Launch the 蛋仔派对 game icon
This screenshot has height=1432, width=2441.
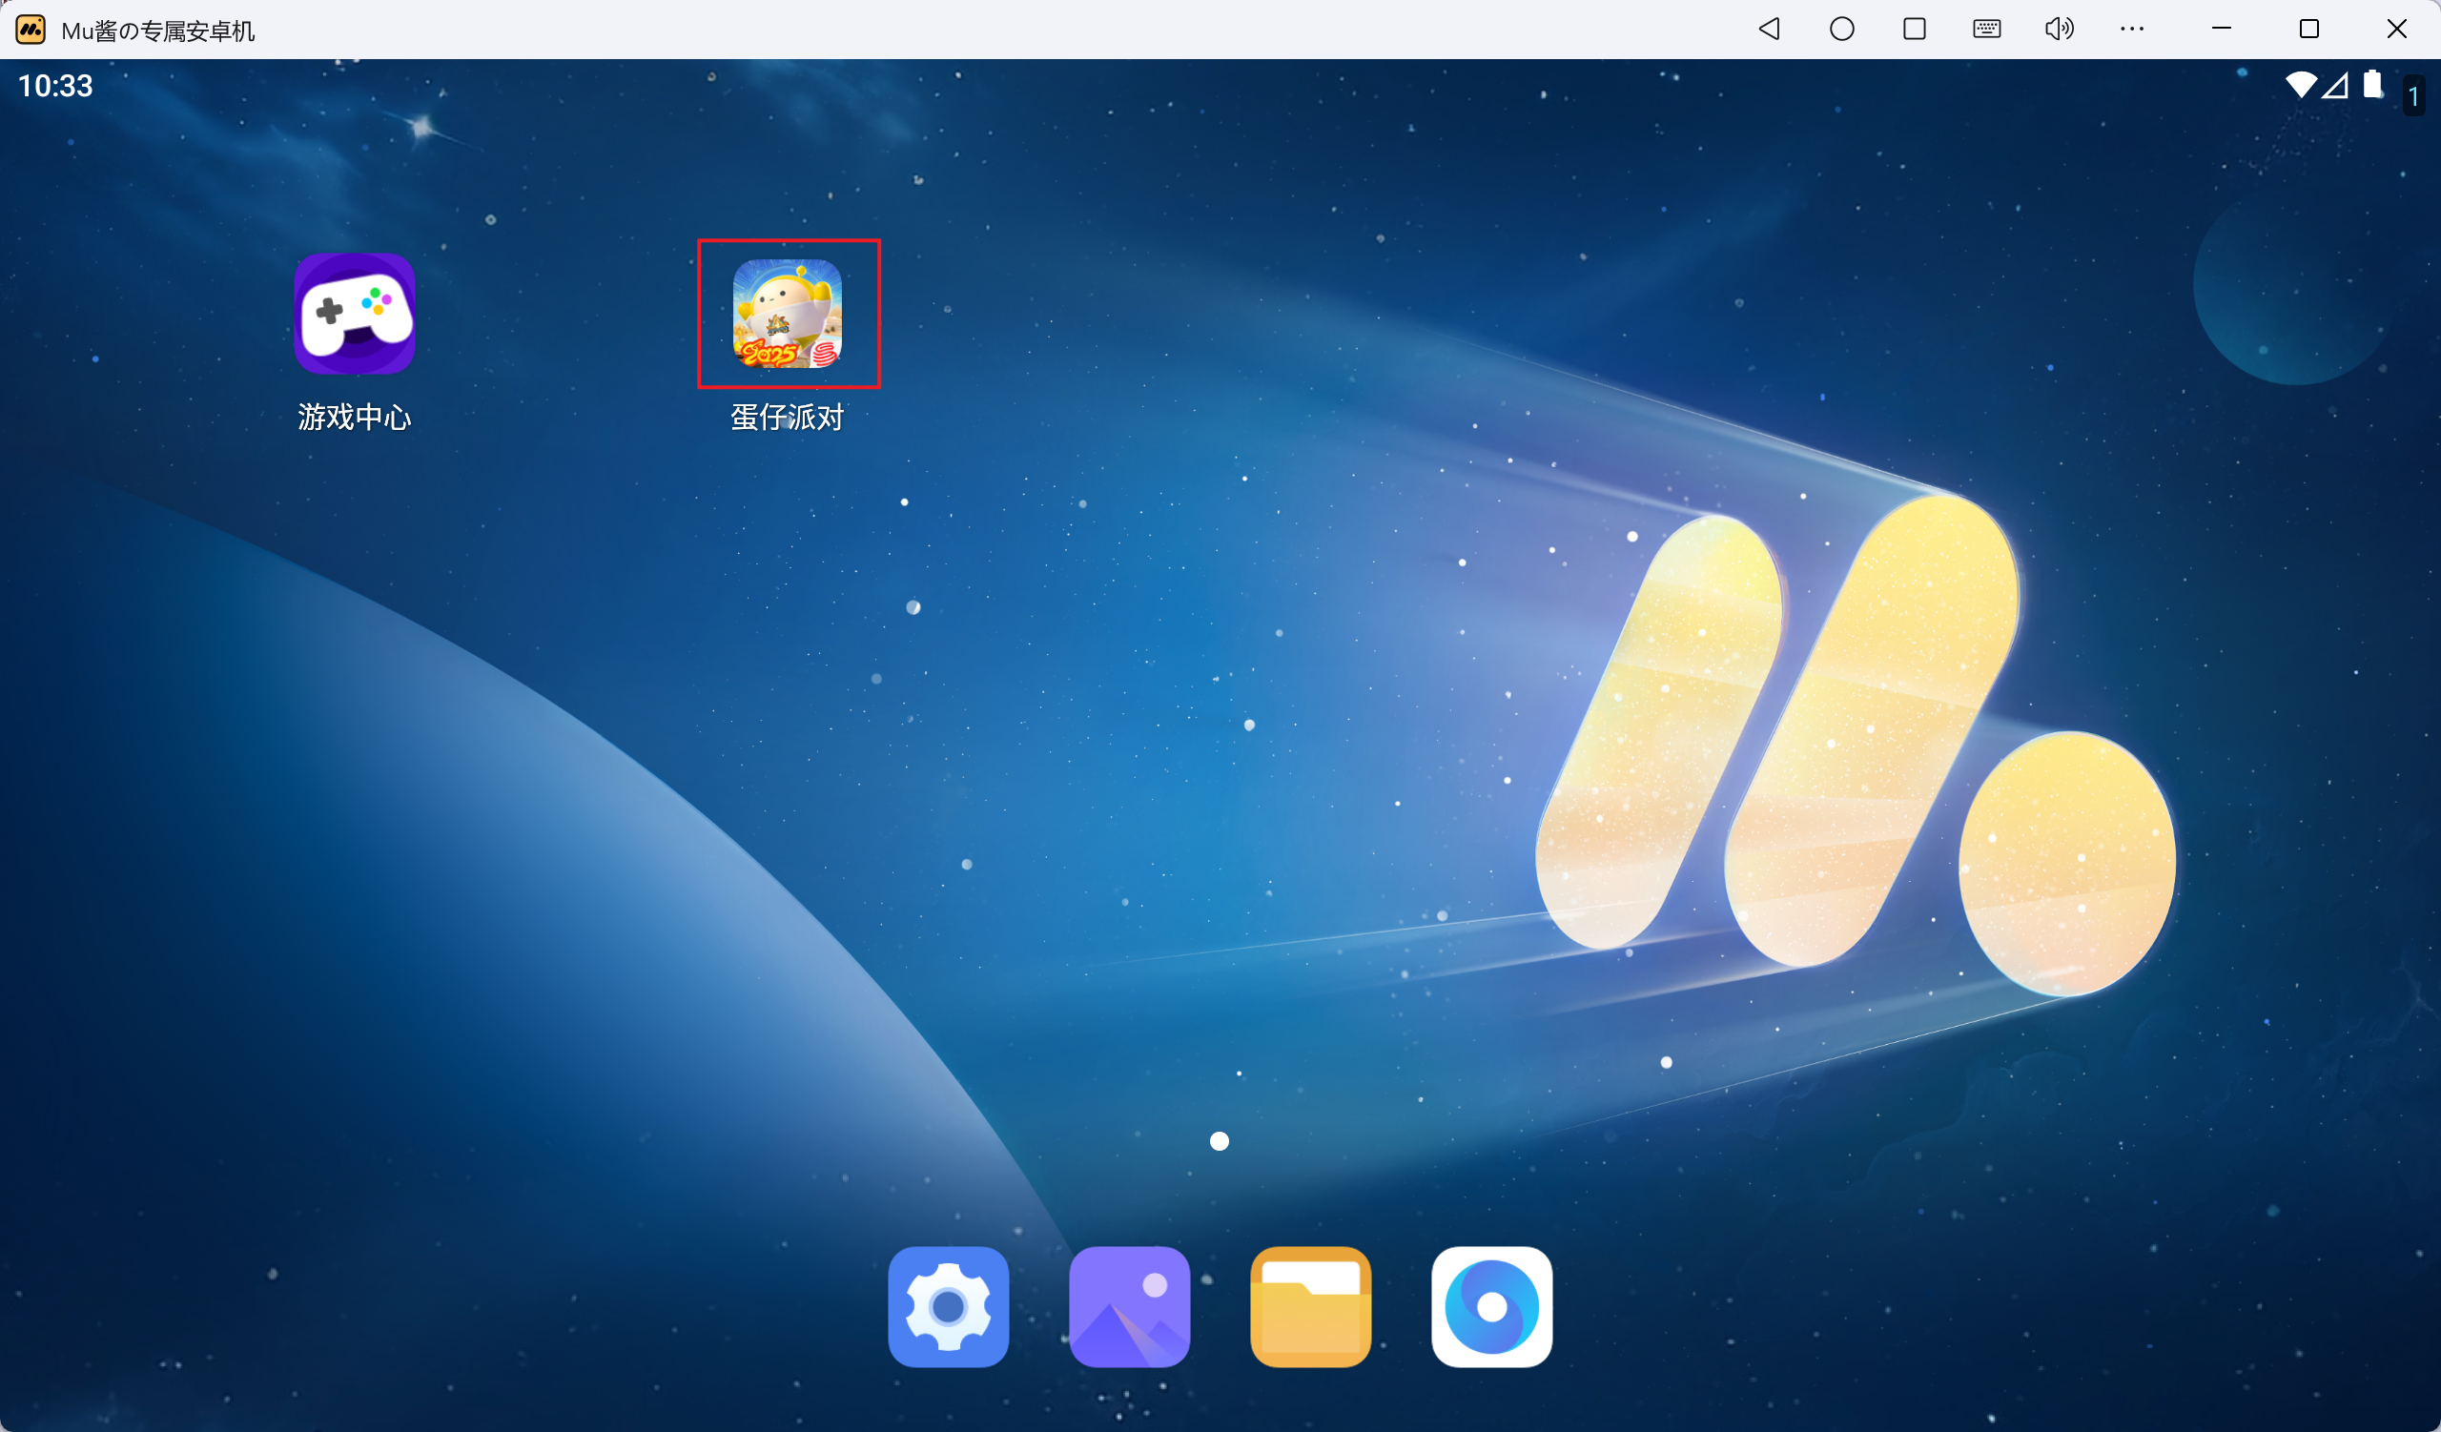pyautogui.click(x=788, y=315)
